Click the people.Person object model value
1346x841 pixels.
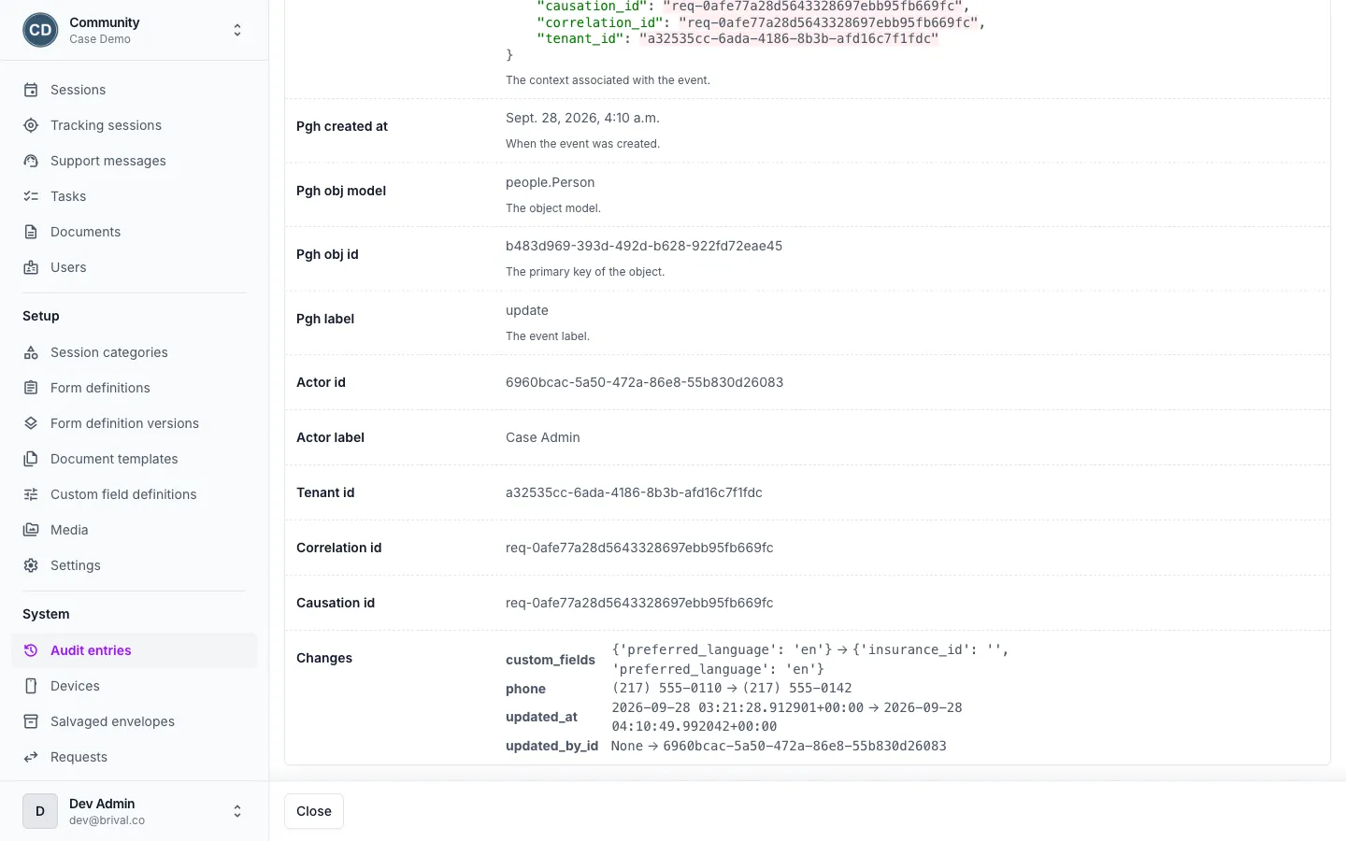(x=551, y=182)
